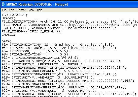Click line #19 IFCMEASUREWITHUNIT 0.09290304
Image resolution: width=138 pixels, height=97 pixels.
click(68, 81)
